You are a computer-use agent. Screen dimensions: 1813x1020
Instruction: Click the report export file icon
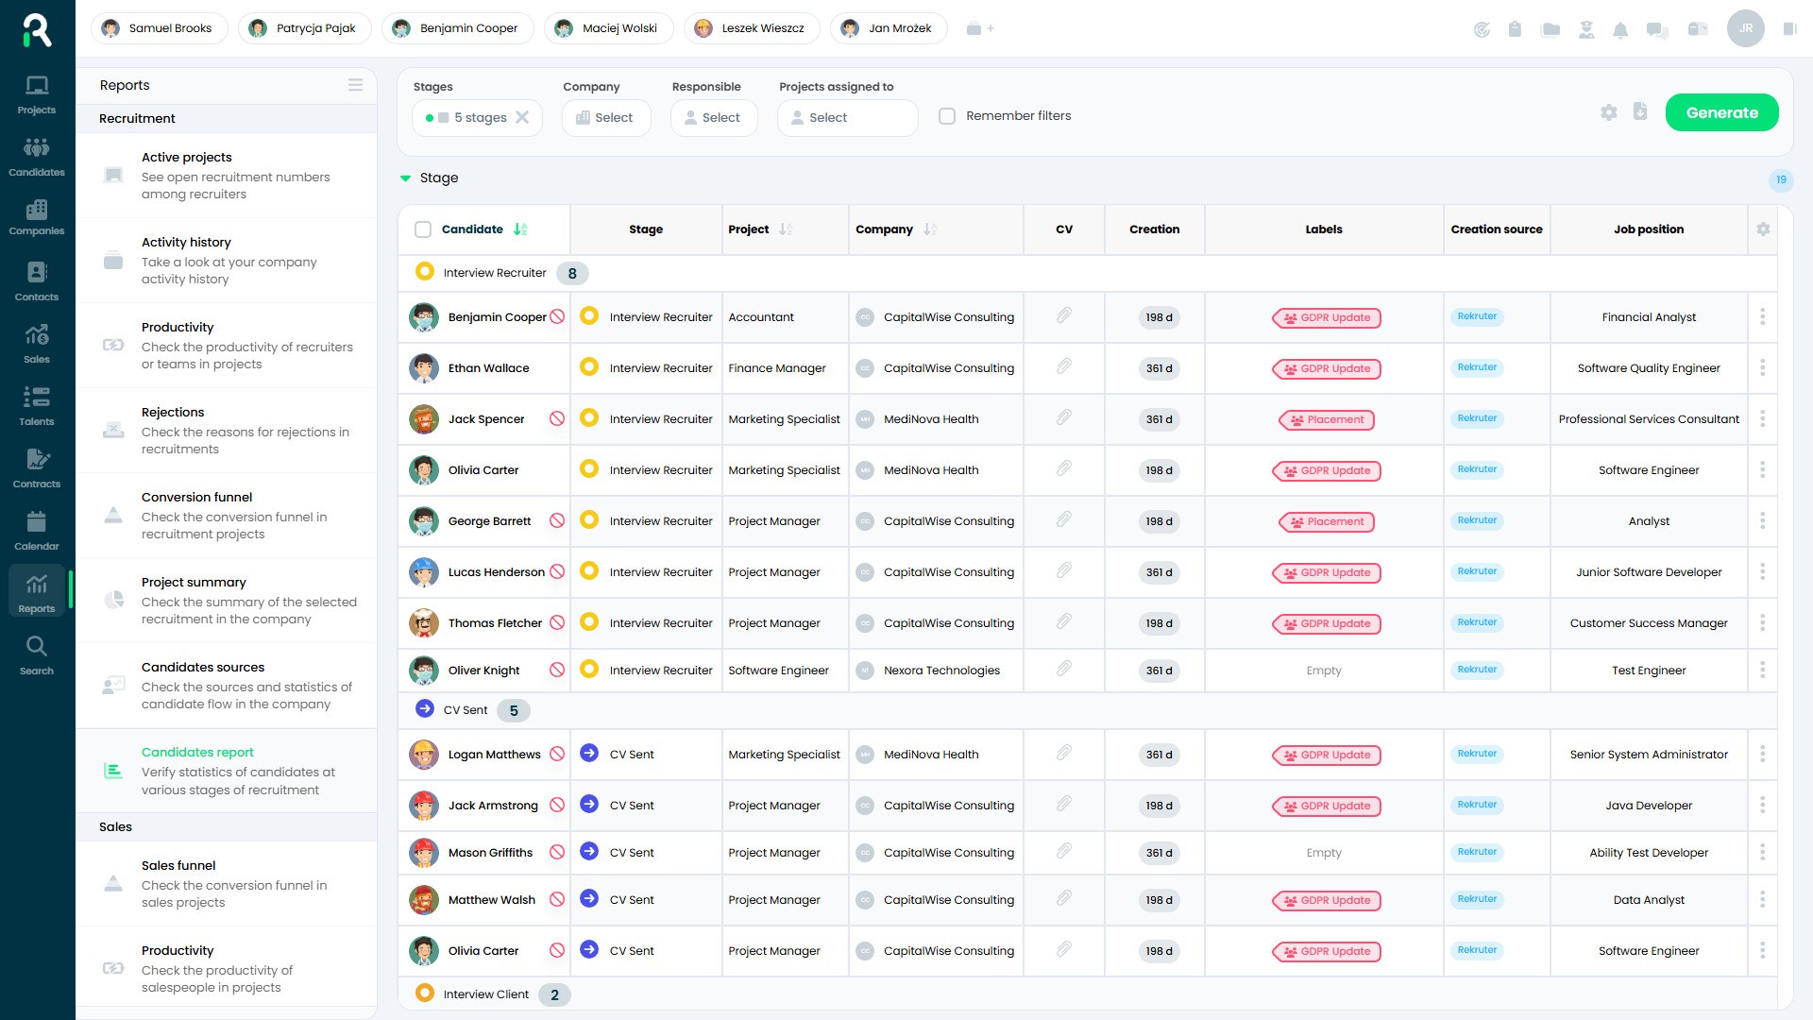1640,111
